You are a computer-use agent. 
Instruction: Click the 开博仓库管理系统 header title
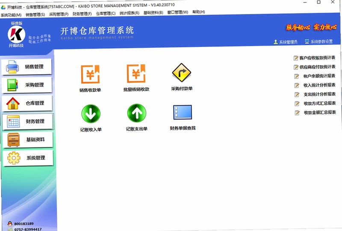pyautogui.click(x=97, y=30)
